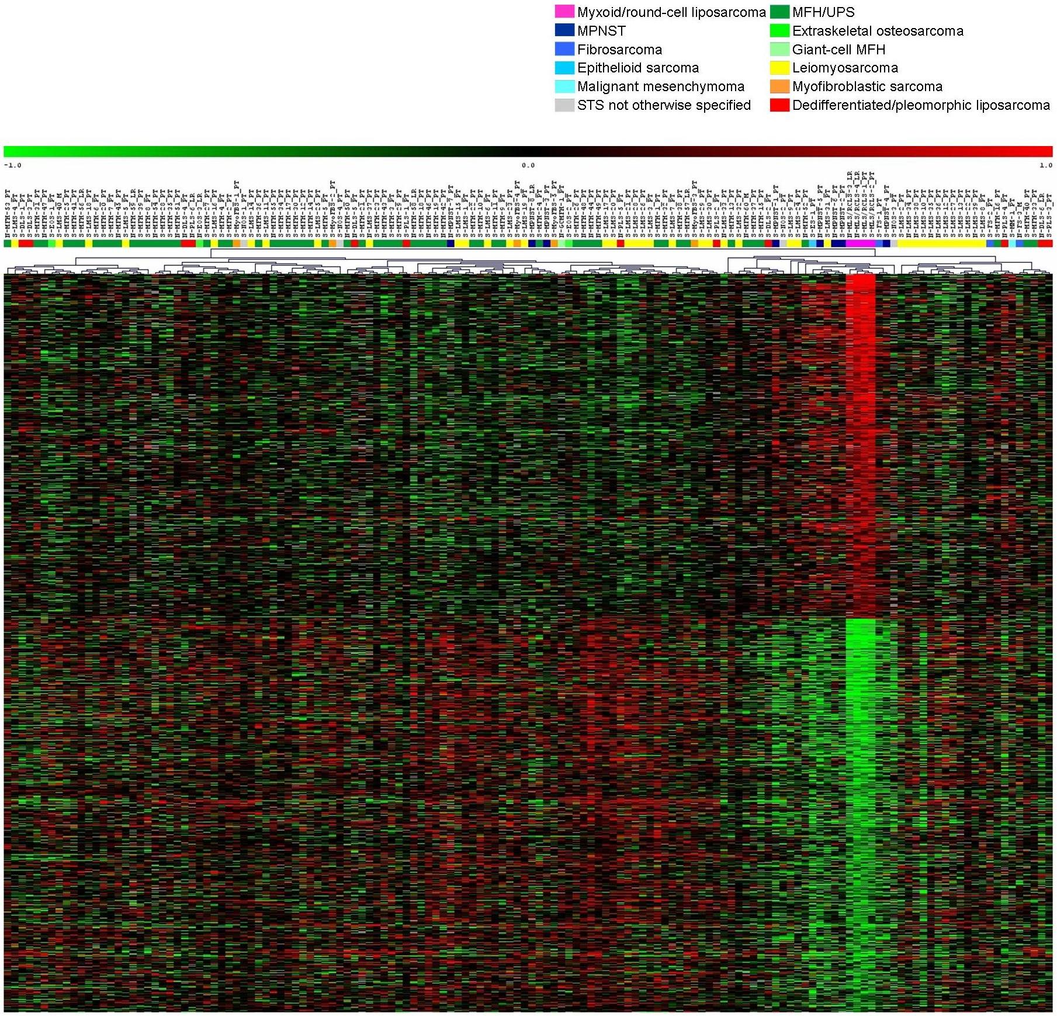Screen dimensions: 1057x1016
Task: Click the orange Myofibroblastic sarcoma legend swatch
Action: (x=779, y=86)
